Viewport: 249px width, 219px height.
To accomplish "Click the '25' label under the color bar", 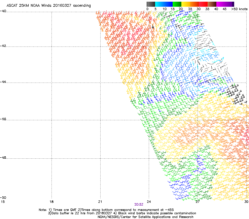I will click(190, 9).
